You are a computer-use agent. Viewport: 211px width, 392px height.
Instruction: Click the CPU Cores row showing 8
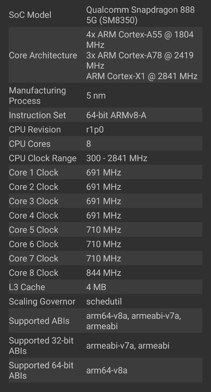pos(88,144)
